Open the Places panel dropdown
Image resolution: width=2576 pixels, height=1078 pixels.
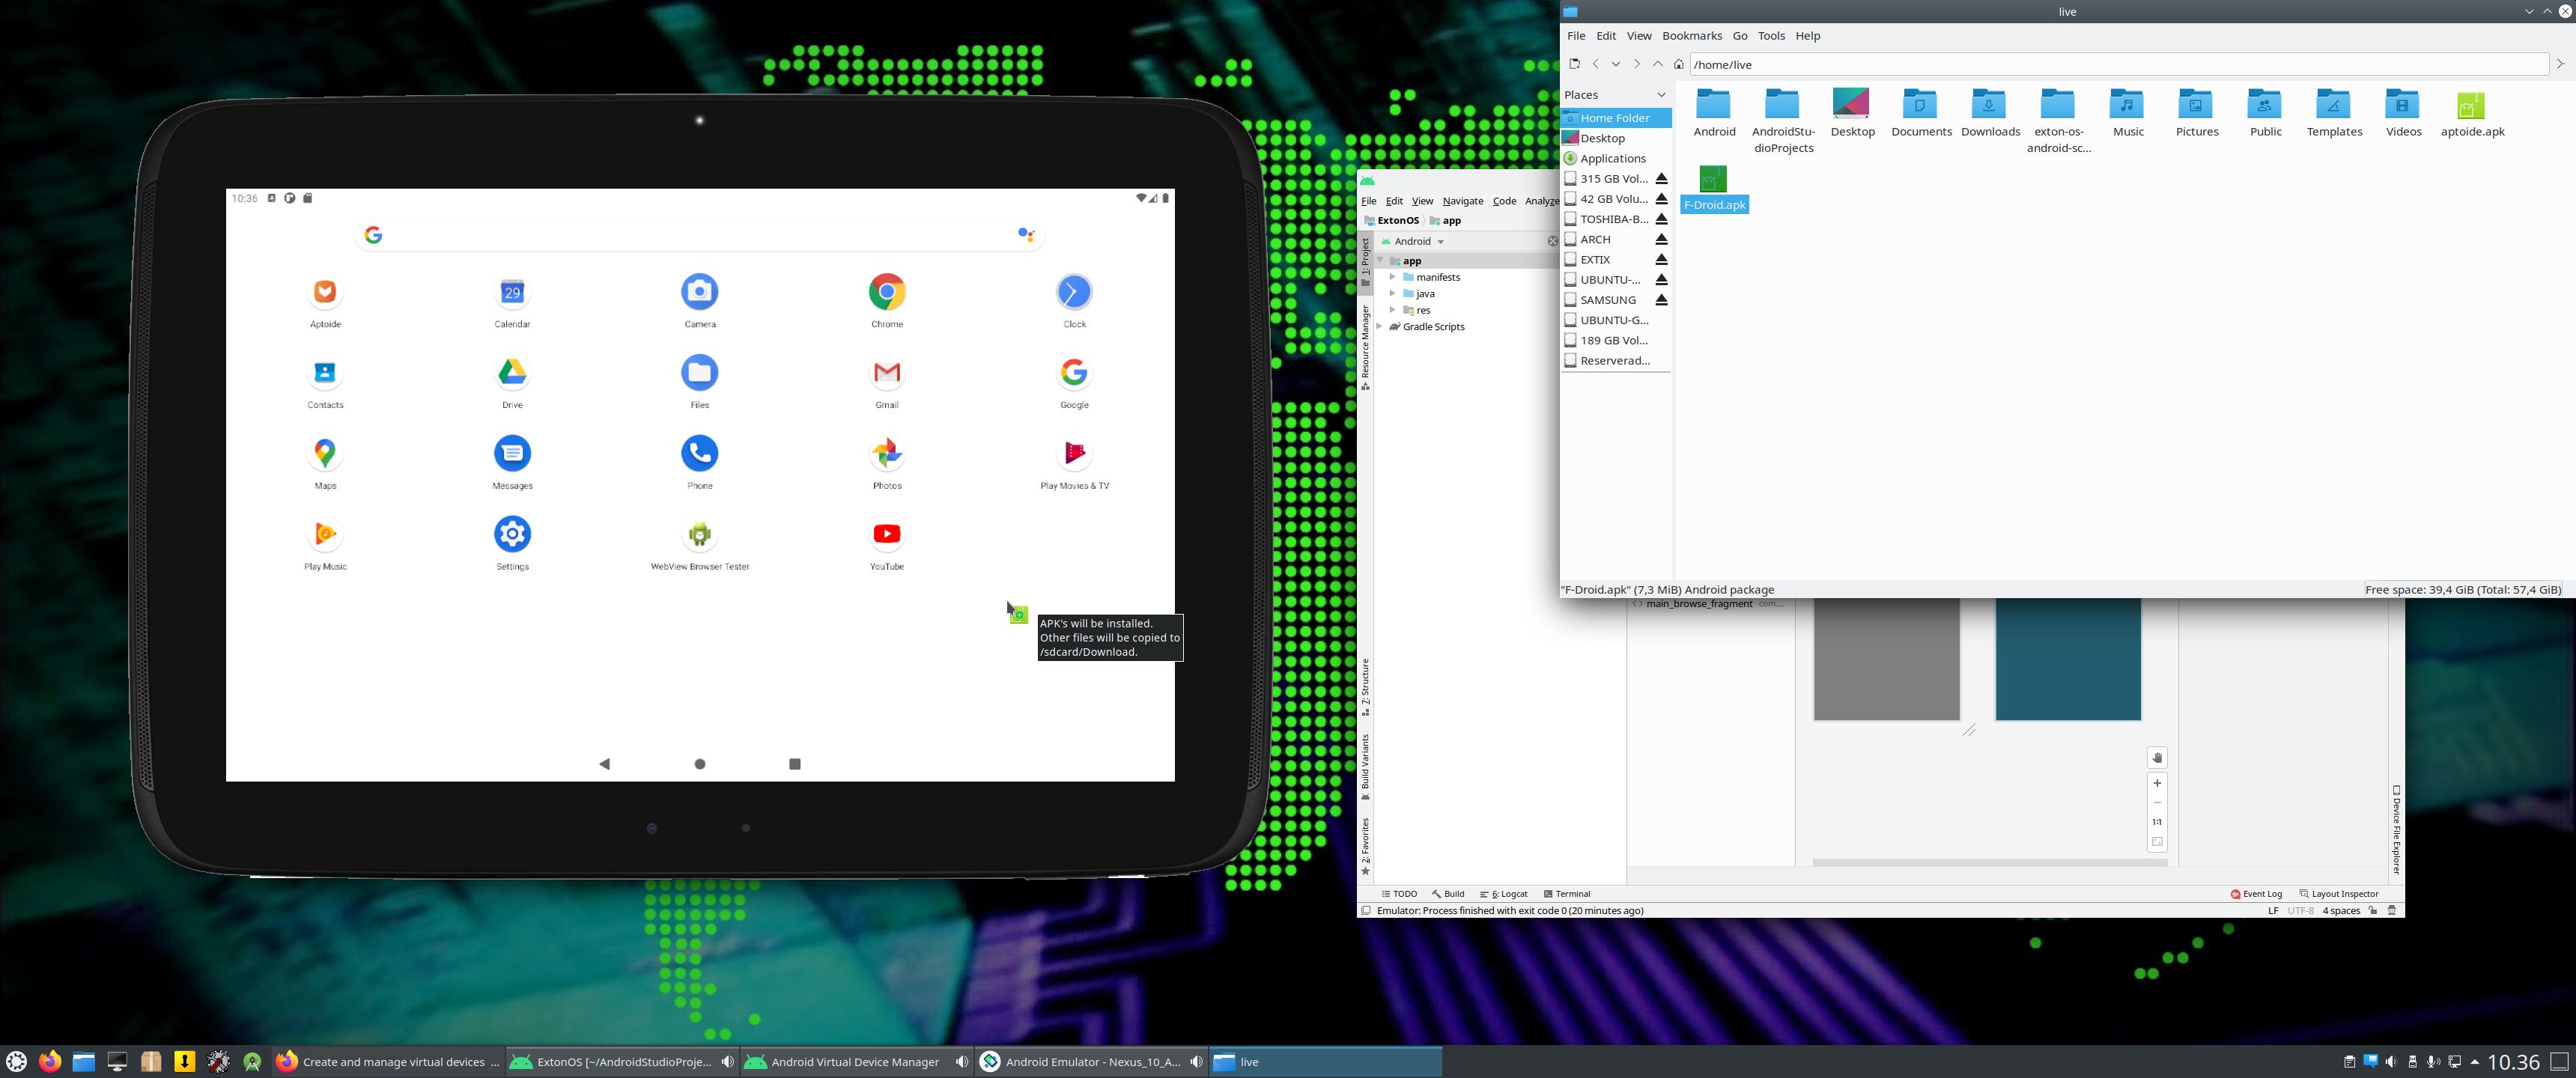[x=1662, y=95]
